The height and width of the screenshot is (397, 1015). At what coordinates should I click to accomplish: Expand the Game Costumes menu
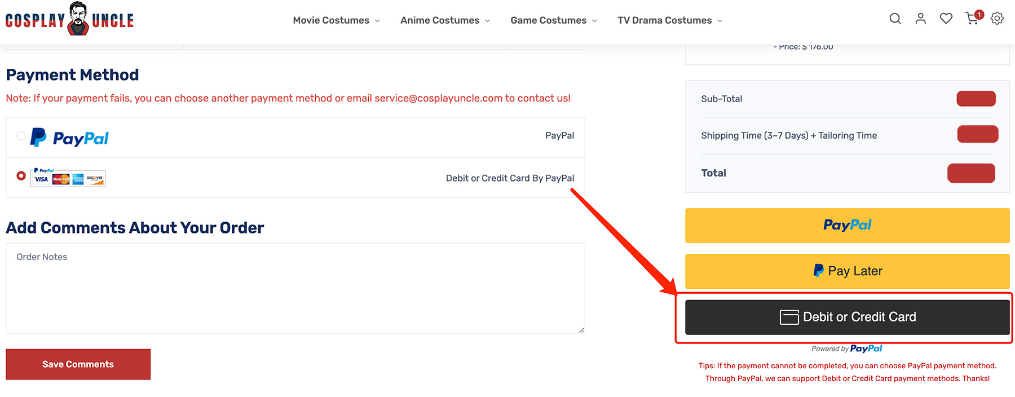point(554,20)
